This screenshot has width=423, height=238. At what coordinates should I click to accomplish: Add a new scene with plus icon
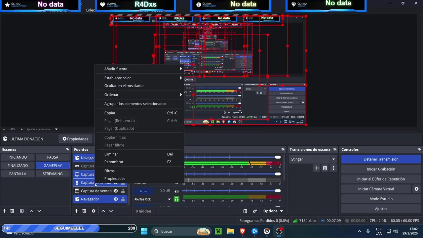4,211
